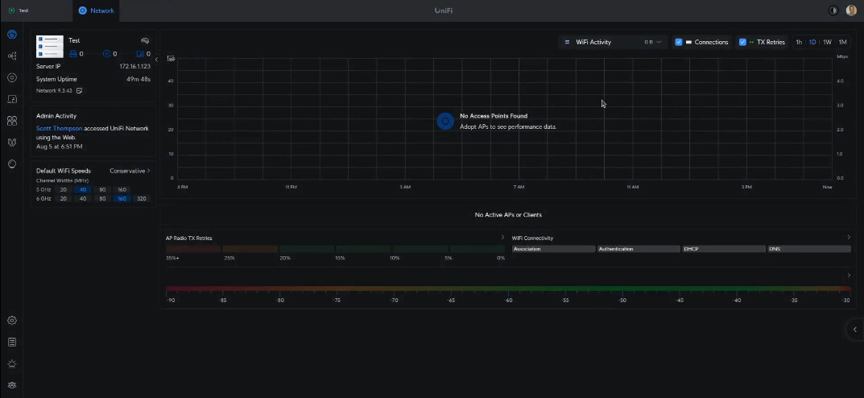This screenshot has width=864, height=398.
Task: Click the release notes icon beside Network 9.3.43
Action: click(80, 90)
